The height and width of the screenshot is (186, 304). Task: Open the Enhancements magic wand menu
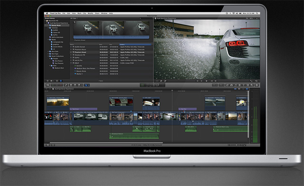point(215,85)
